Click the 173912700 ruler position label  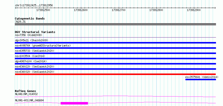click(x=119, y=10)
